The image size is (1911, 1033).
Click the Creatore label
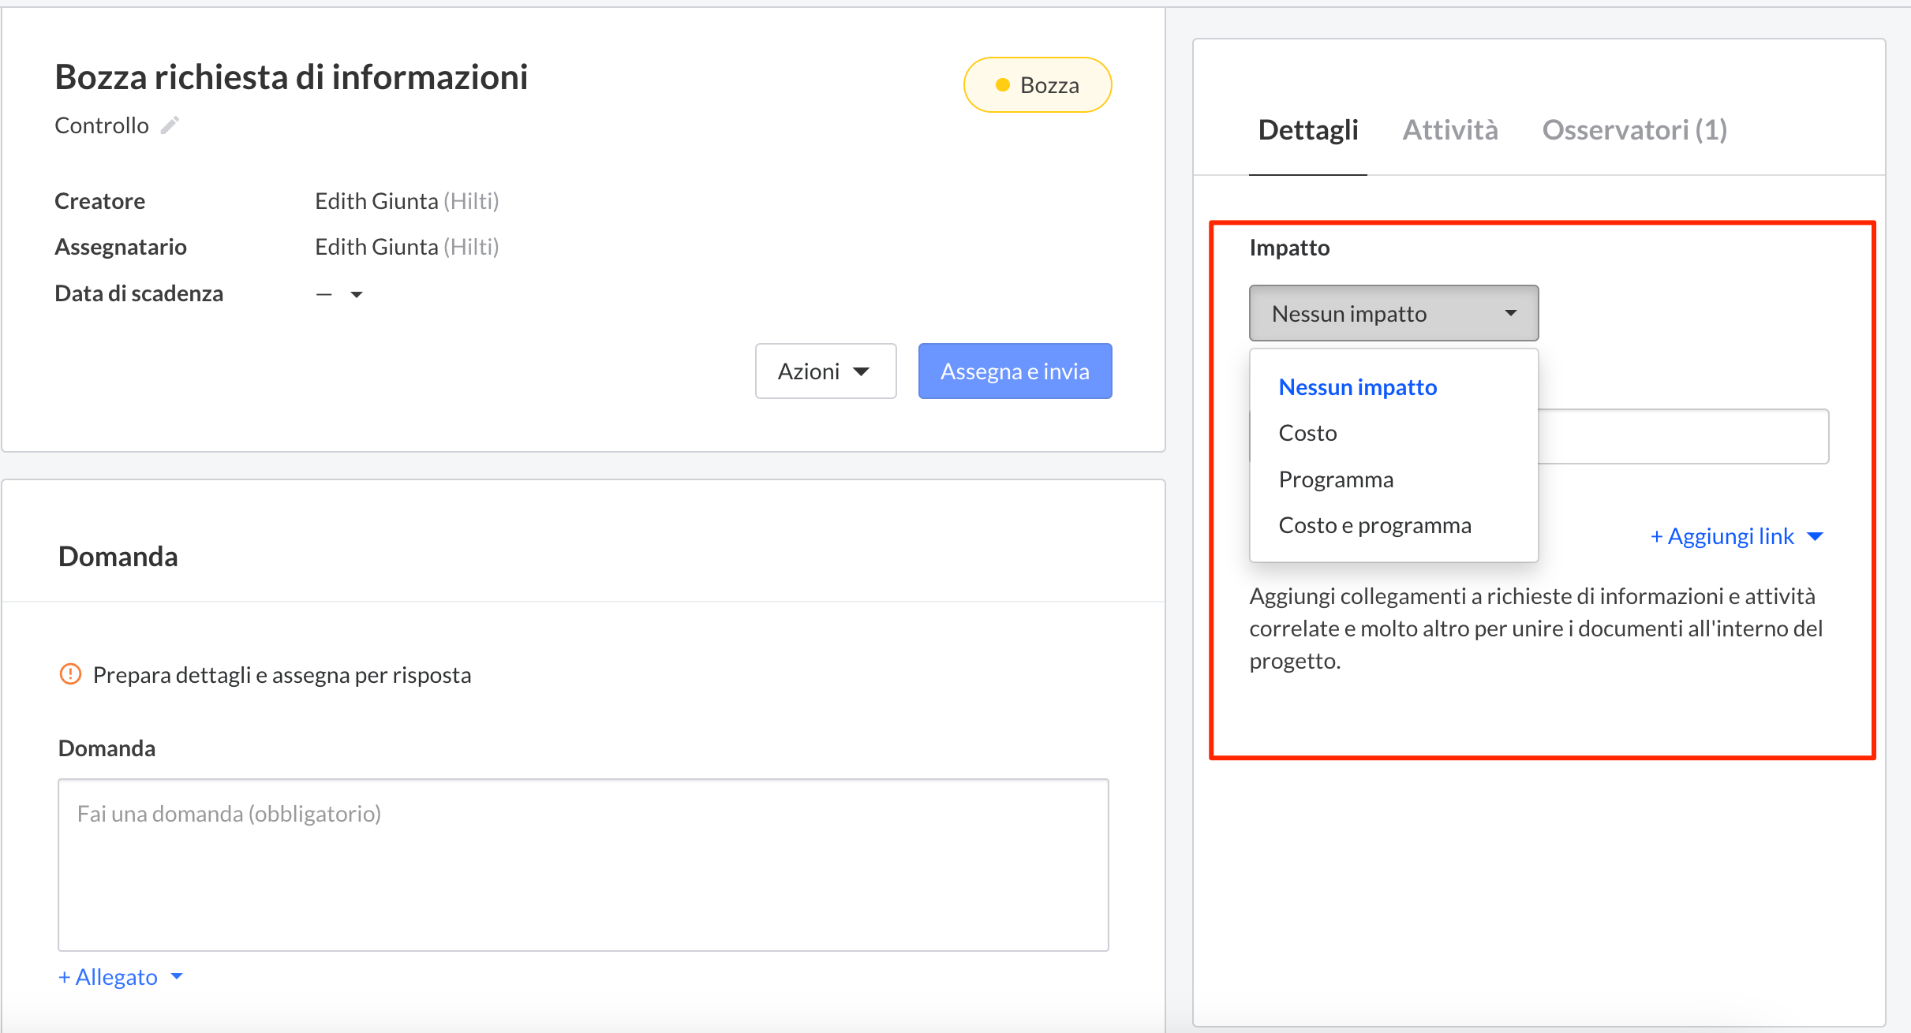click(x=99, y=201)
